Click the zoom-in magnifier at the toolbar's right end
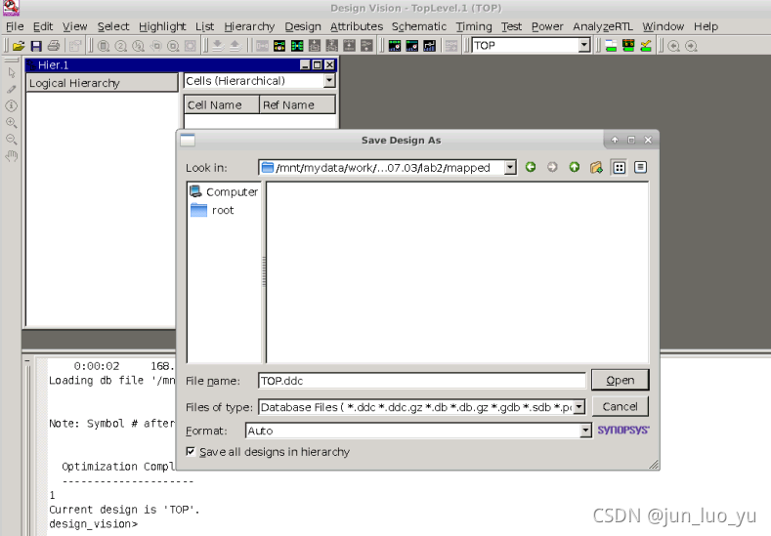This screenshot has width=771, height=536. point(673,46)
